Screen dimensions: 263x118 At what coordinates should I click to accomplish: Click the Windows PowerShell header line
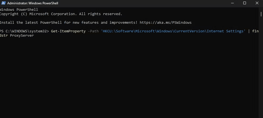click(x=19, y=9)
